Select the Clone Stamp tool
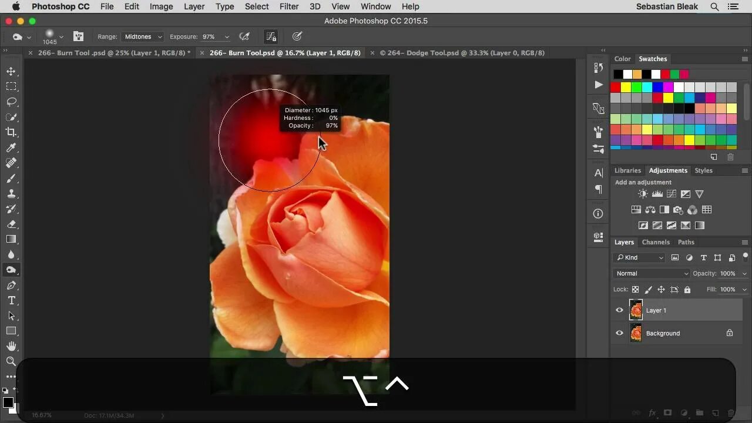Viewport: 752px width, 423px height. [11, 193]
